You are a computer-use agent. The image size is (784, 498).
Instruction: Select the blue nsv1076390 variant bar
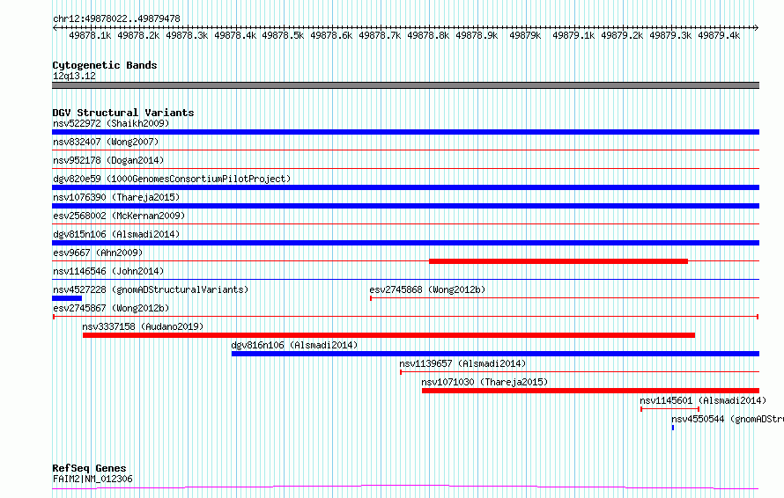(x=405, y=206)
